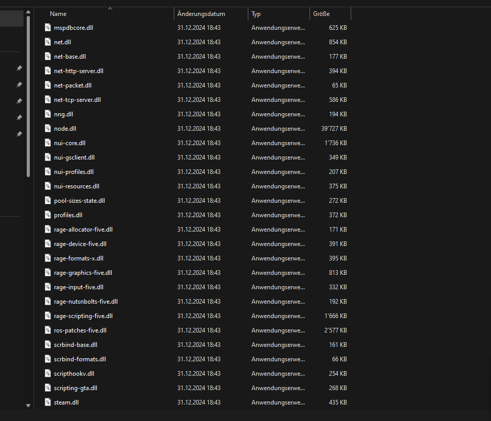Click the nui-resources.dll file icon
This screenshot has height=421, width=491.
click(48, 186)
